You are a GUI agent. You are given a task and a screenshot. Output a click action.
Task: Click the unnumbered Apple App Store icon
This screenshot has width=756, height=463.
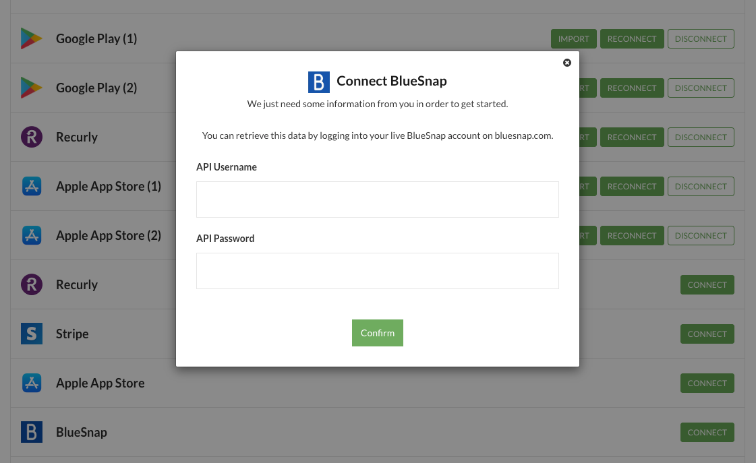pyautogui.click(x=31, y=383)
